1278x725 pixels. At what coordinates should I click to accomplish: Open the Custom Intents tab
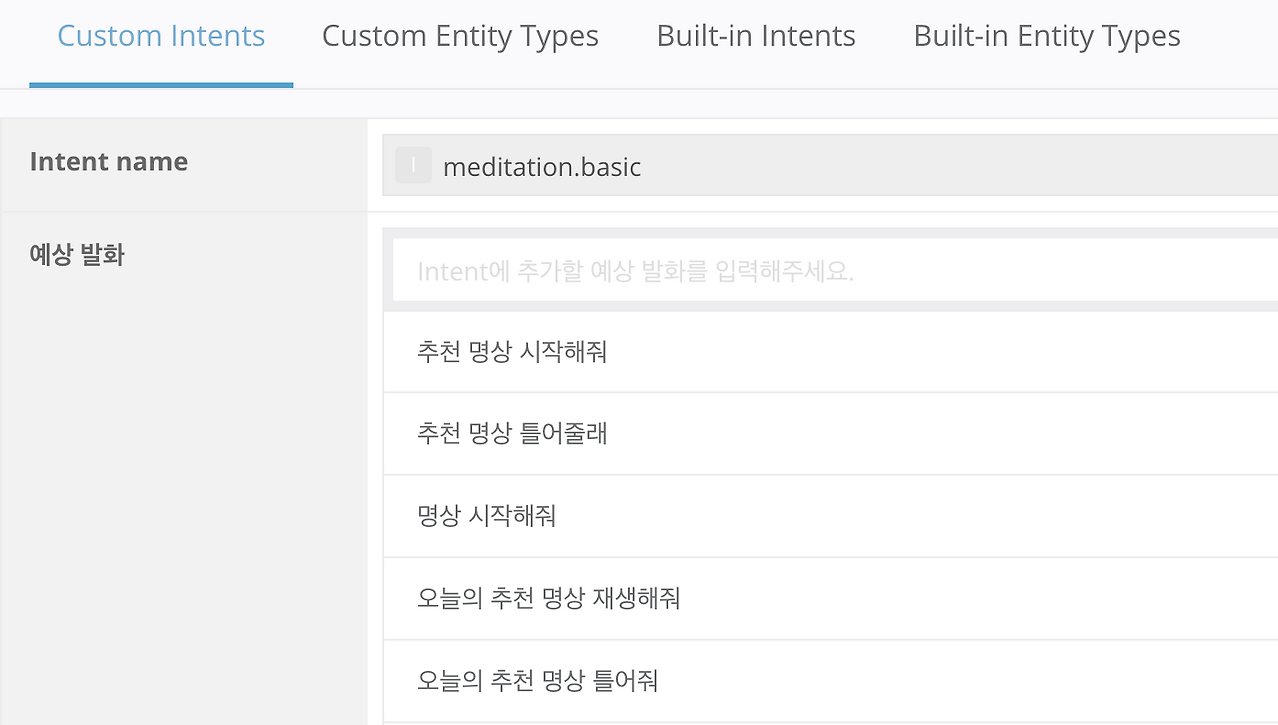click(x=161, y=37)
